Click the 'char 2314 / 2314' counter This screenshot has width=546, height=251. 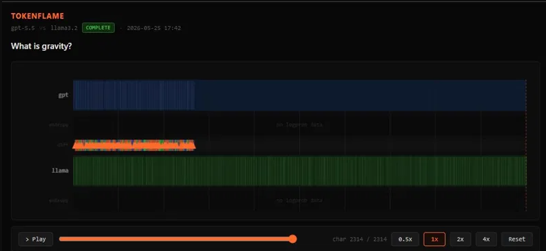[x=359, y=239]
